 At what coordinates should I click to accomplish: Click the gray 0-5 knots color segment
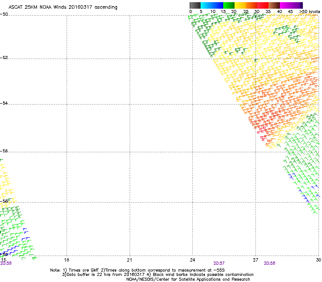[x=195, y=5]
